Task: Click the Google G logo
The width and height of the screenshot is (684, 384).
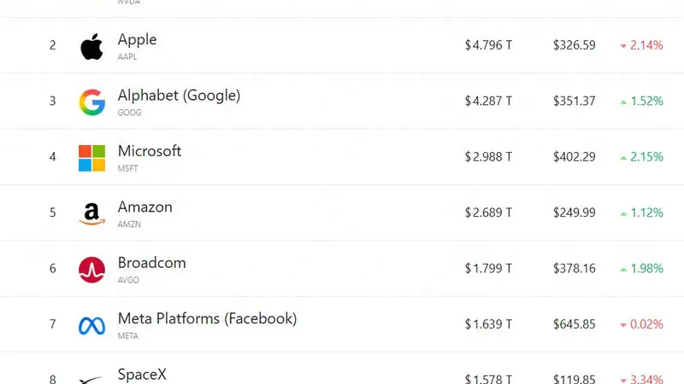Action: coord(92,102)
